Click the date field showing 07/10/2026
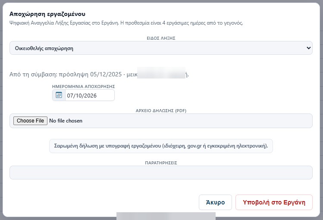The image size is (323, 220). [90, 95]
